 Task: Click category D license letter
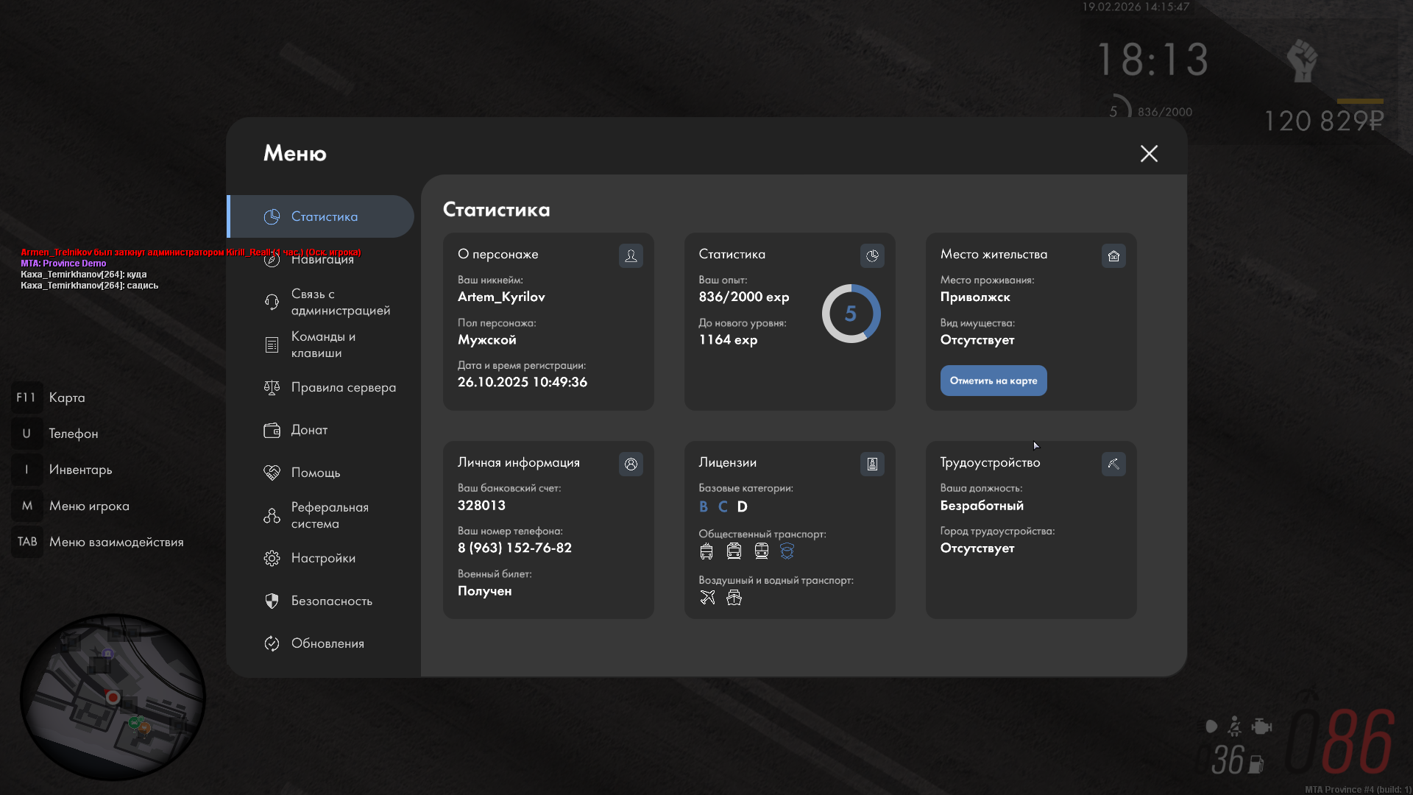tap(742, 506)
